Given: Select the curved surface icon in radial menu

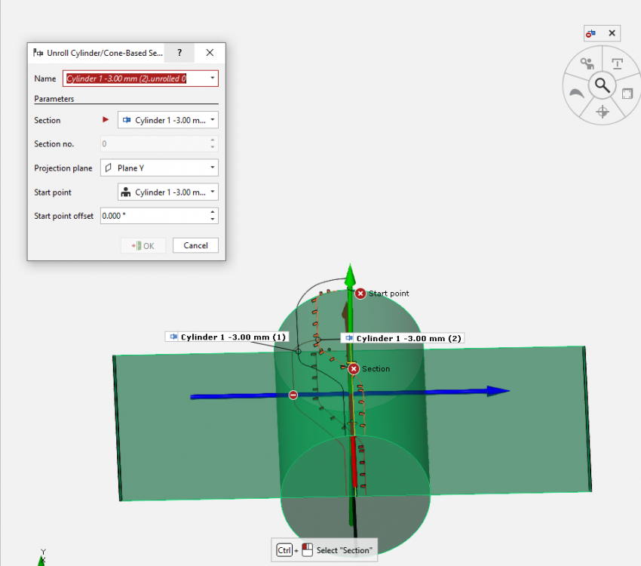Looking at the screenshot, I should click(x=577, y=93).
